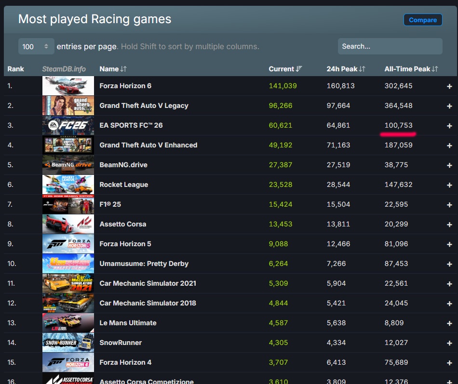Open SnowRunner thumbnail image

tap(68, 343)
